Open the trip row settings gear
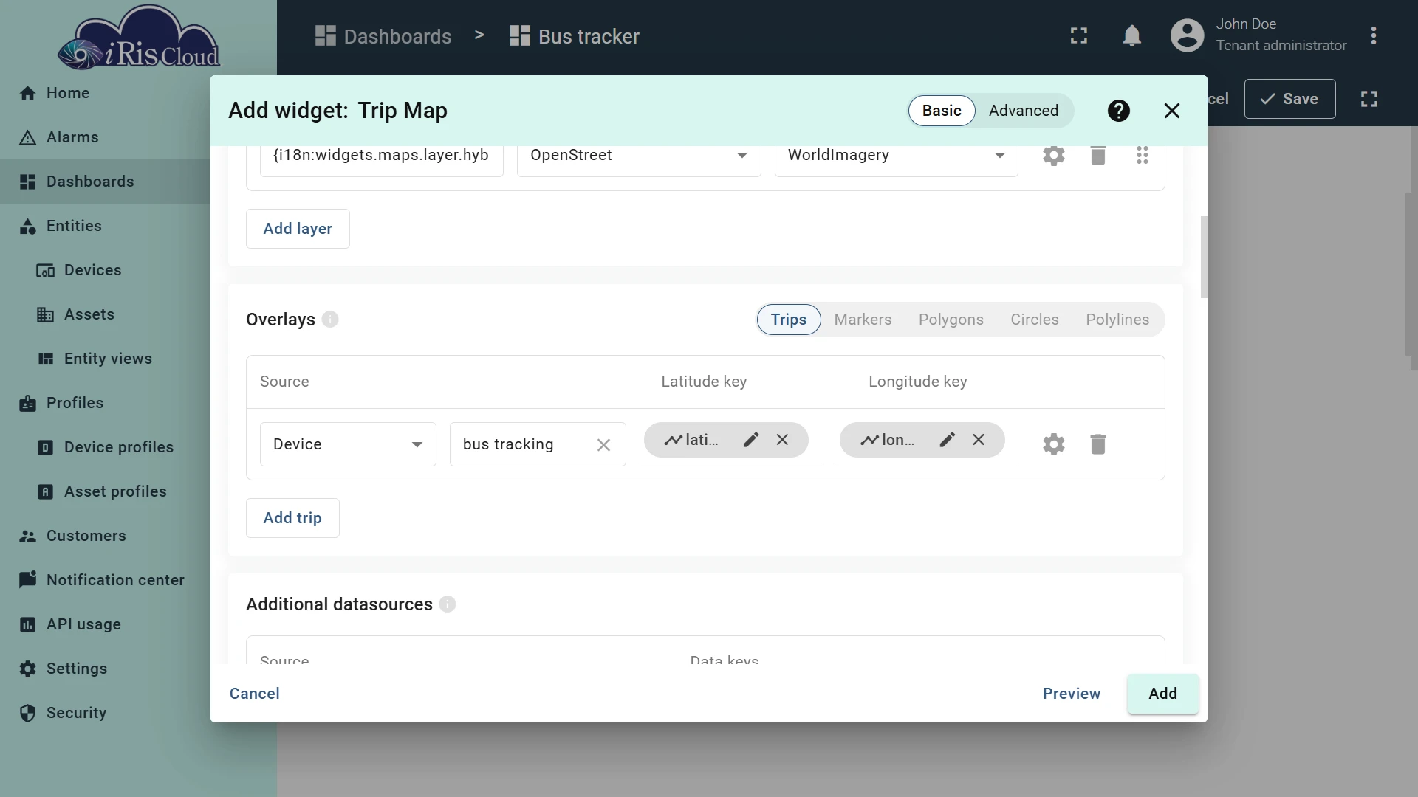 click(1054, 444)
